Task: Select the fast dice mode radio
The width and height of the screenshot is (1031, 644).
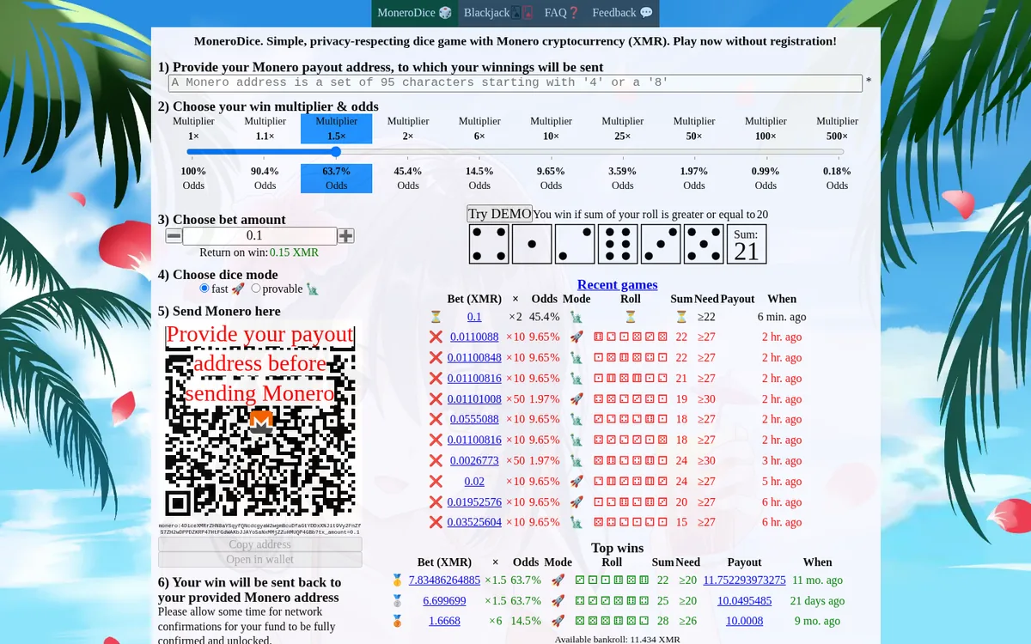Action: coord(204,289)
